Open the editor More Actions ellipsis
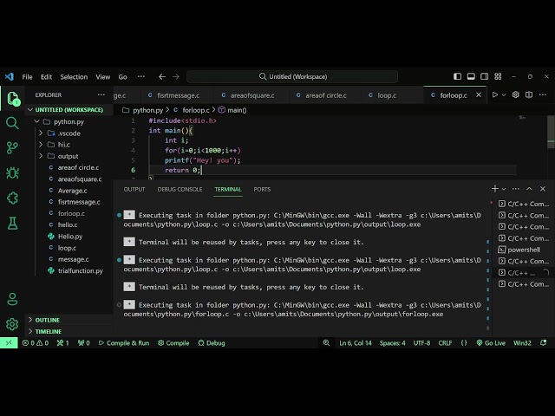 point(543,94)
